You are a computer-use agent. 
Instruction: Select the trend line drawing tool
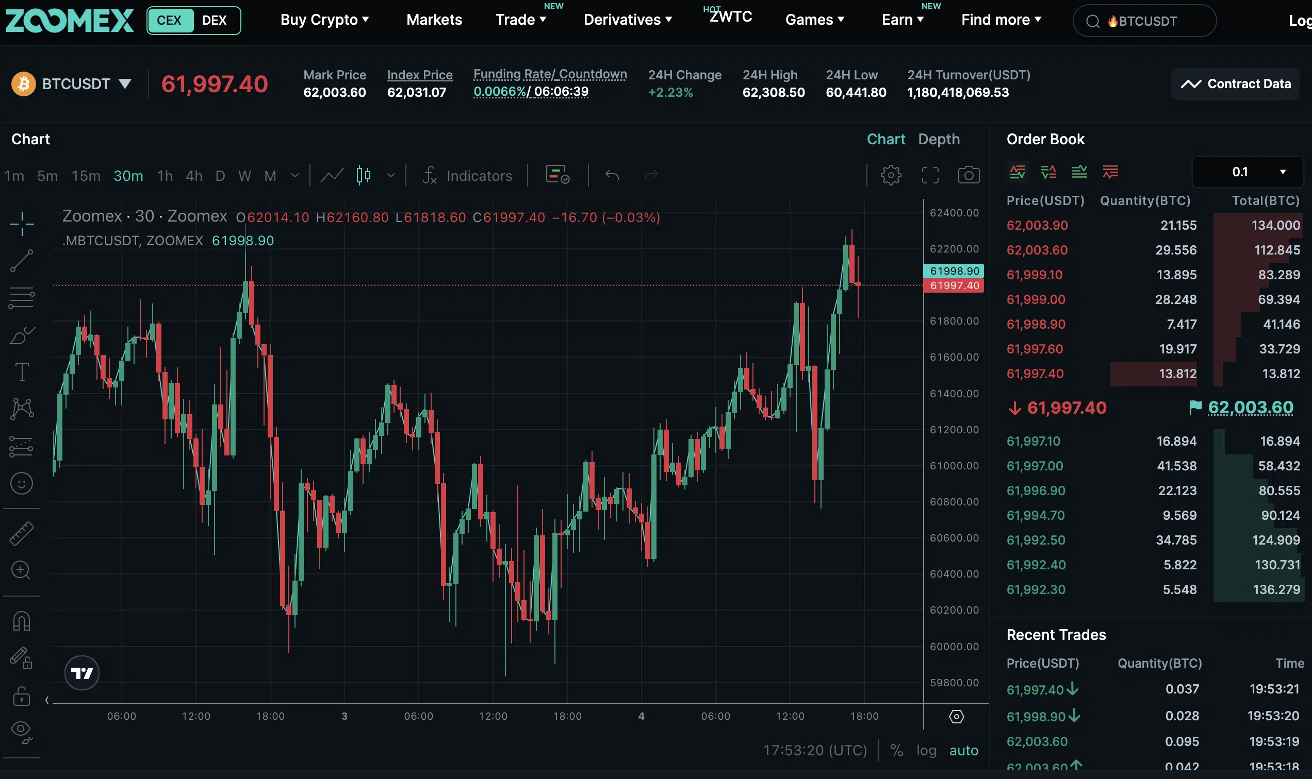pos(22,261)
